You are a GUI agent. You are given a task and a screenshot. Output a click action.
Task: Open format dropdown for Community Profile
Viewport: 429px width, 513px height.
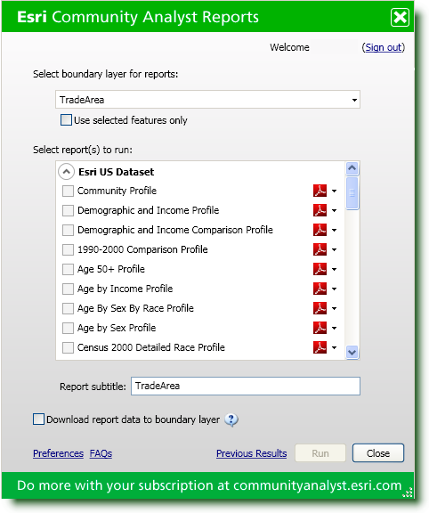(x=334, y=191)
